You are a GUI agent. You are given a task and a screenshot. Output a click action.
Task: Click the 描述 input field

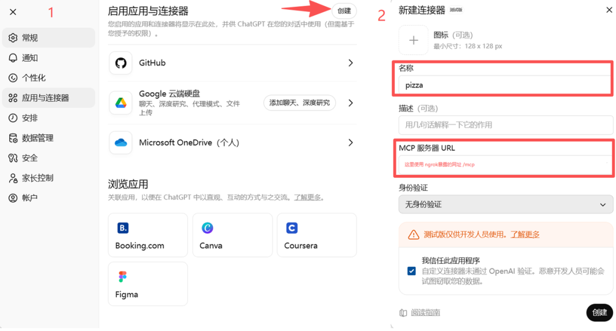(x=505, y=125)
